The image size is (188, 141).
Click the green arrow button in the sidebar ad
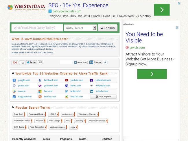152,74
